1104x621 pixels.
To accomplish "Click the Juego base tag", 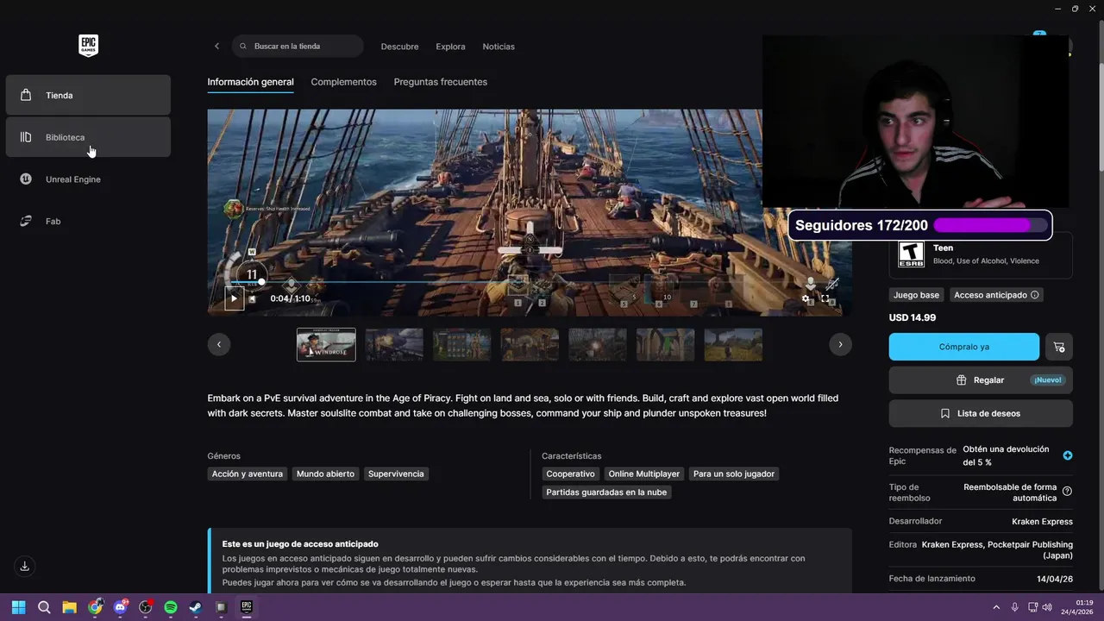I will coord(916,295).
